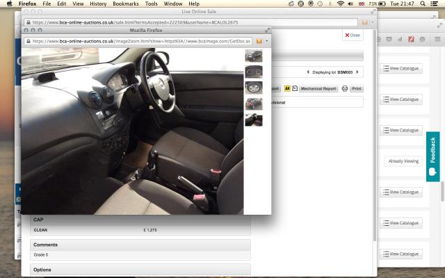Click the report document icon beside AA logo
The image size is (445, 278).
[x=295, y=88]
